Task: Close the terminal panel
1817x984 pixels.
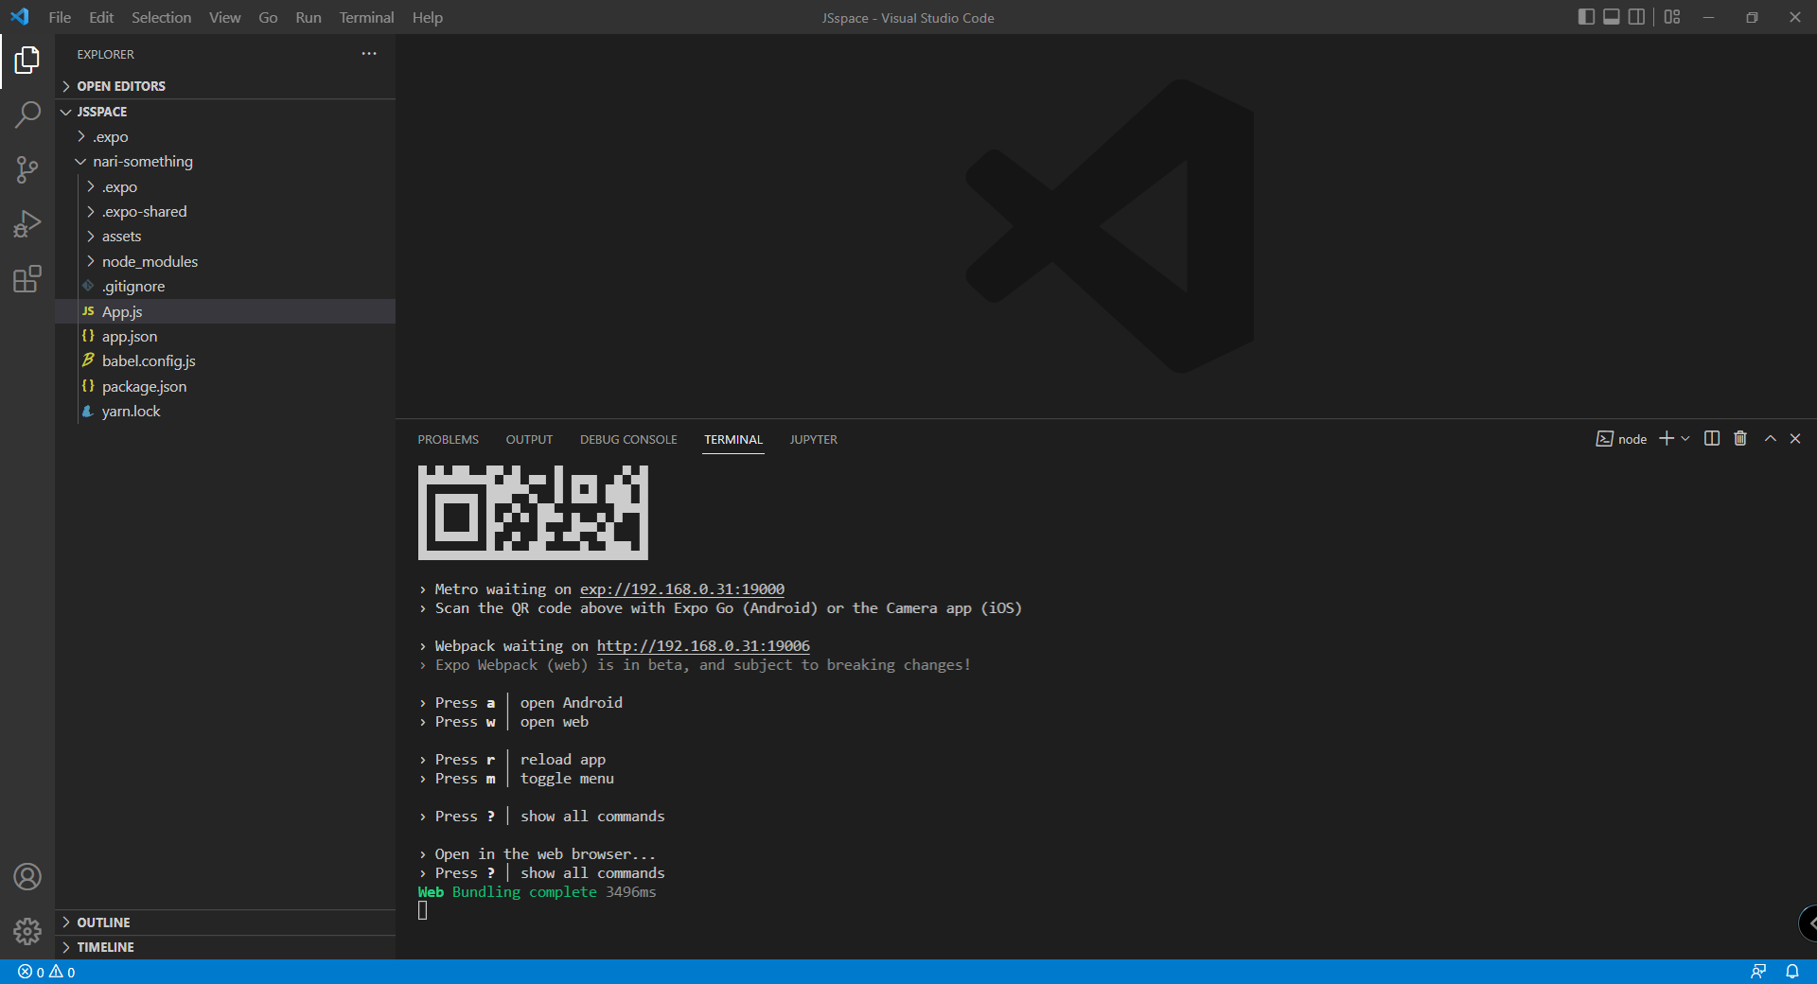Action: point(1795,439)
